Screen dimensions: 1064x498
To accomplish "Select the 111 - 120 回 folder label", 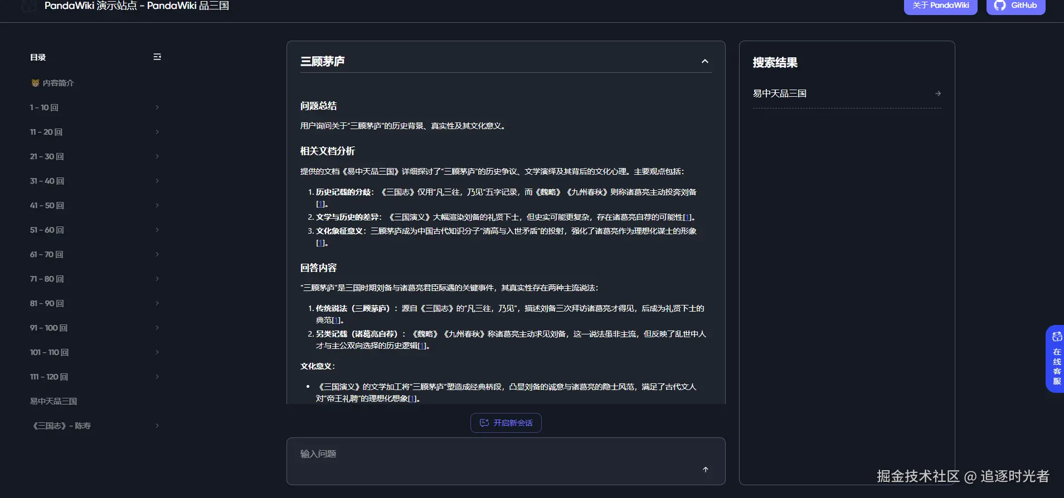I will (49, 377).
